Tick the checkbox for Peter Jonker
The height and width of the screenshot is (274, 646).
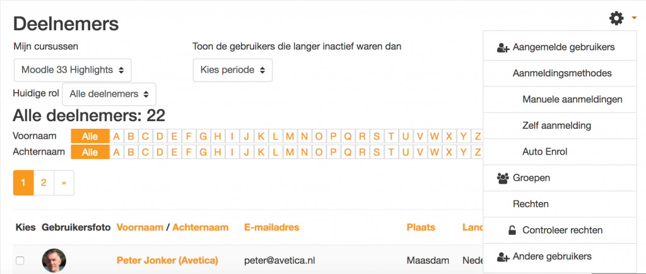coord(20,260)
